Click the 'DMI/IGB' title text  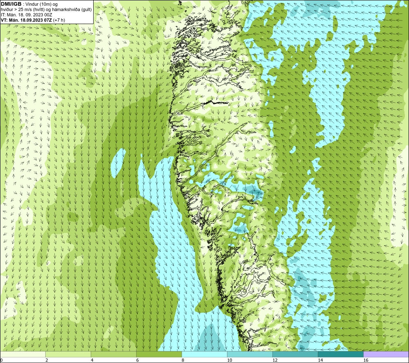pos(11,4)
